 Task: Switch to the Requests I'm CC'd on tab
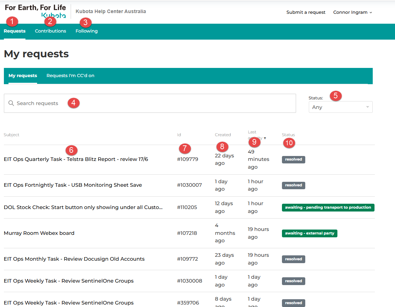pyautogui.click(x=70, y=75)
